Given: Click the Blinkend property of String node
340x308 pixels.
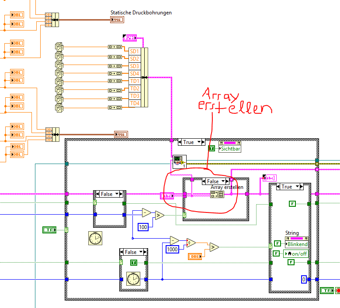Looking at the screenshot, I should click(x=297, y=244).
